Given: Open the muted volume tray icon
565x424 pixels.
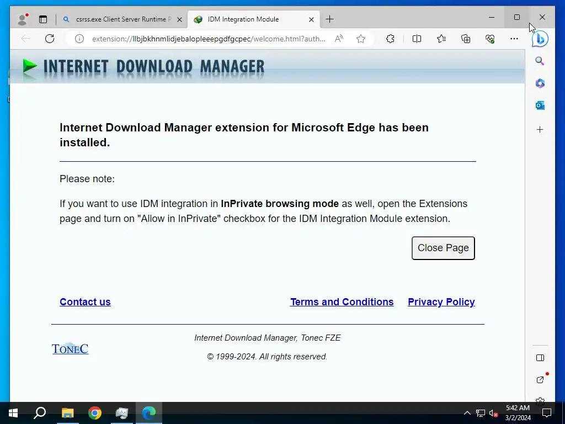Looking at the screenshot, I should pos(493,413).
